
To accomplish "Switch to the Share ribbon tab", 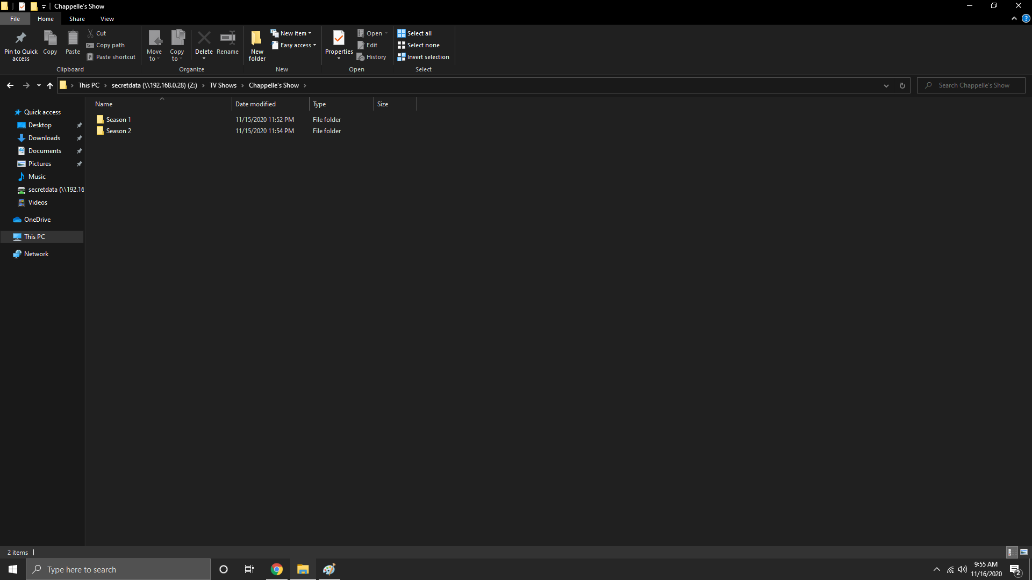I will 77,19.
